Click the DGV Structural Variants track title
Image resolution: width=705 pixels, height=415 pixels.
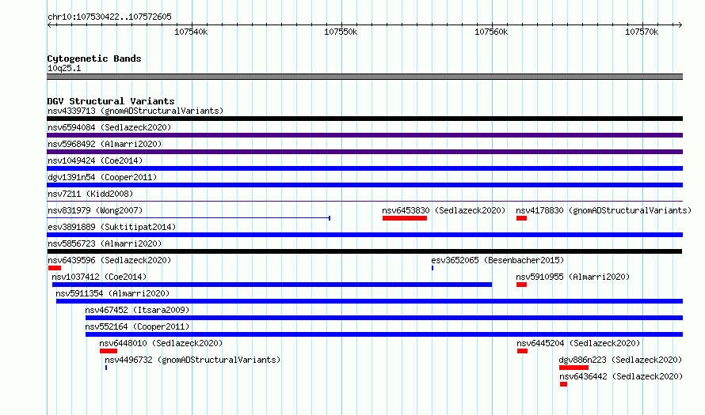[111, 101]
